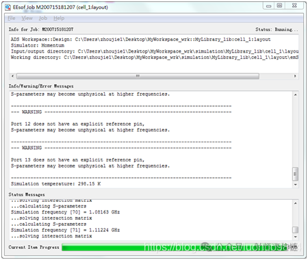Minimize the EEsof Job window
Image resolution: width=308 pixels, height=260 pixels.
(269, 5)
